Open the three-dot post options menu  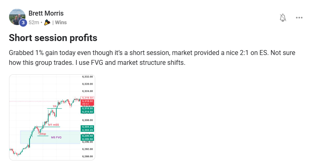(x=299, y=18)
